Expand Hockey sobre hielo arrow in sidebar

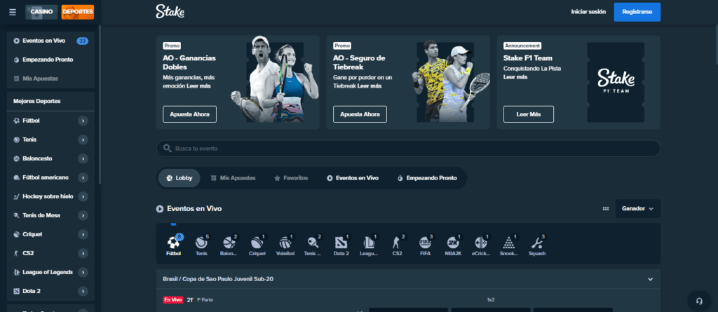click(83, 196)
